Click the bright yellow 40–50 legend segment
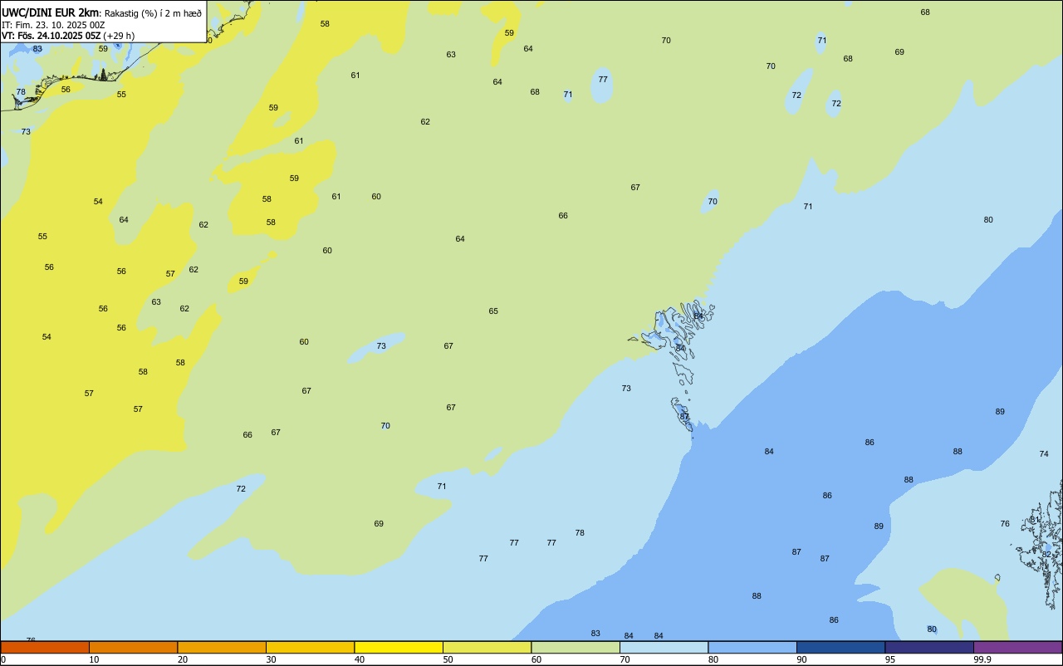The width and height of the screenshot is (1063, 666). [399, 647]
